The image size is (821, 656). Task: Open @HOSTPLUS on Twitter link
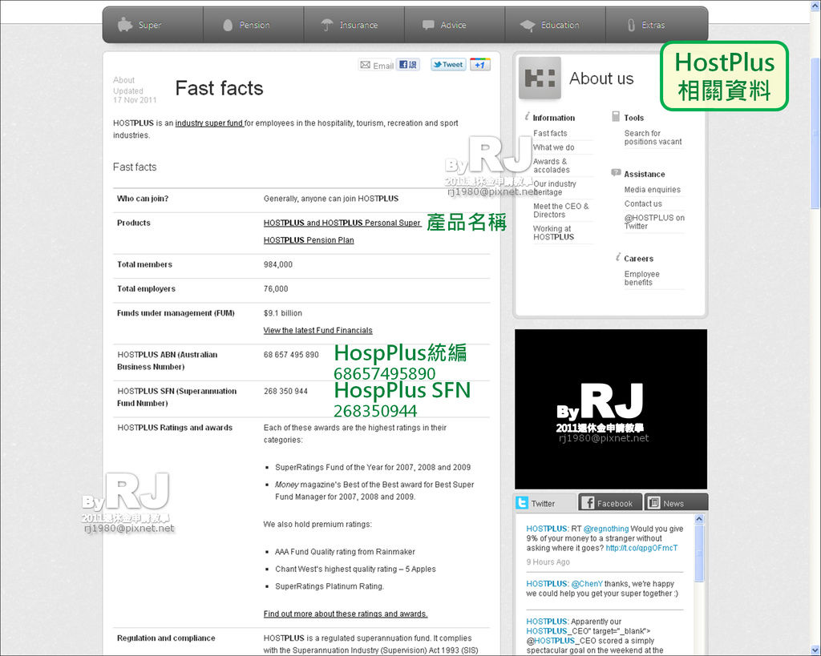654,222
